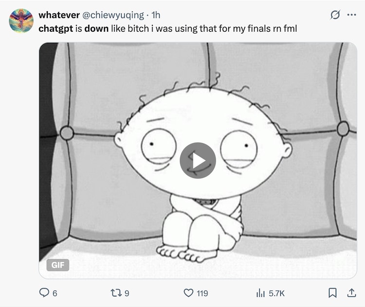Image resolution: width=365 pixels, height=307 pixels.
Task: Click the Grok explain icon
Action: 335,15
